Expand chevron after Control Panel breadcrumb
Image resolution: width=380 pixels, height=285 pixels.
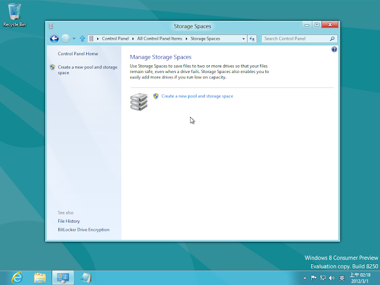point(133,39)
